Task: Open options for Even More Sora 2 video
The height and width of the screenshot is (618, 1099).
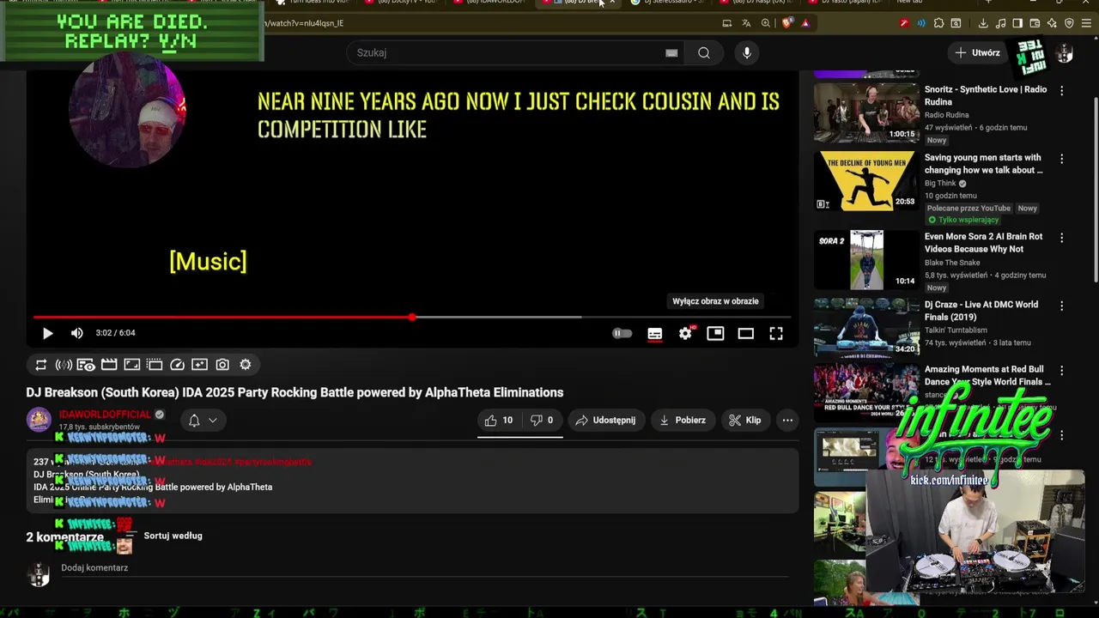Action: [1061, 238]
